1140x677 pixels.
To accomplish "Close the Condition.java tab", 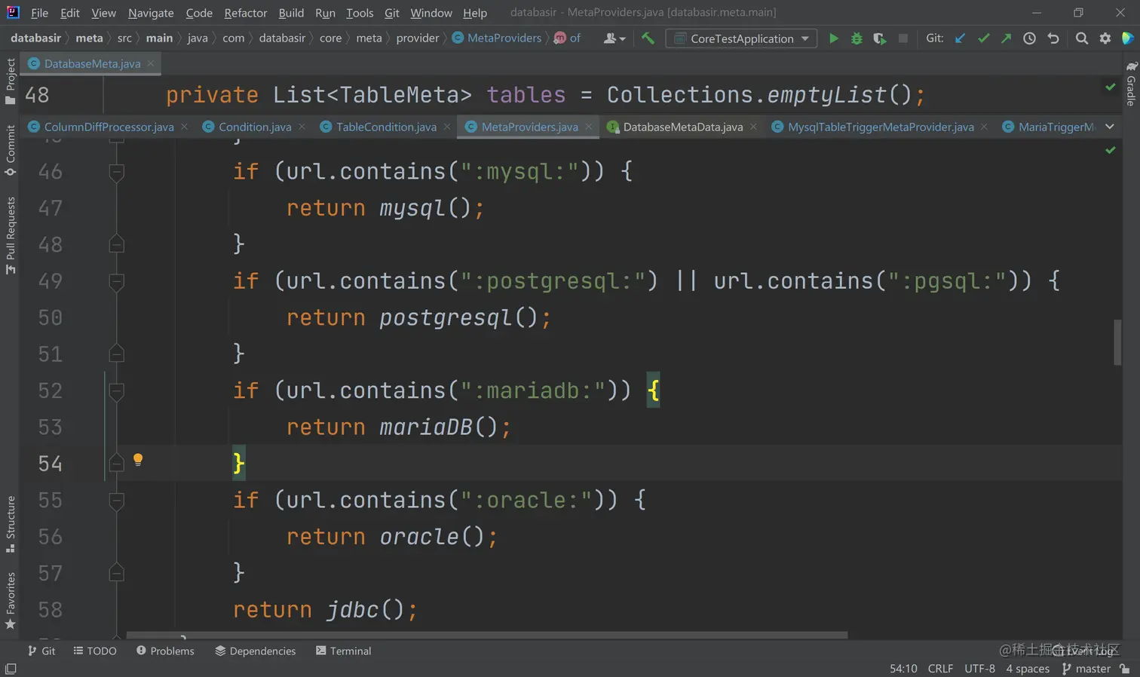I will point(302,127).
